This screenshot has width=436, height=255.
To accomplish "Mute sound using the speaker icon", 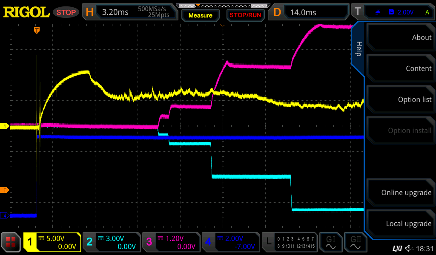I will pos(409,248).
